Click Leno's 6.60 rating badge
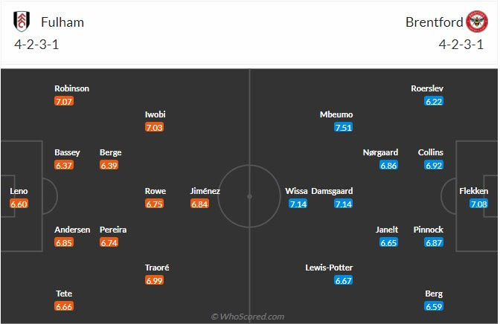Viewport: 500px width, 324px height. [x=19, y=204]
